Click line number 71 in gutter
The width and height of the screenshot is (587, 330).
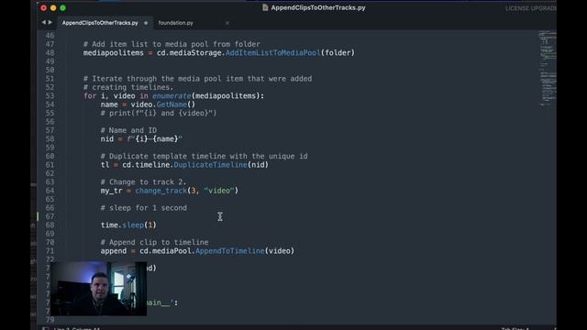(50, 250)
